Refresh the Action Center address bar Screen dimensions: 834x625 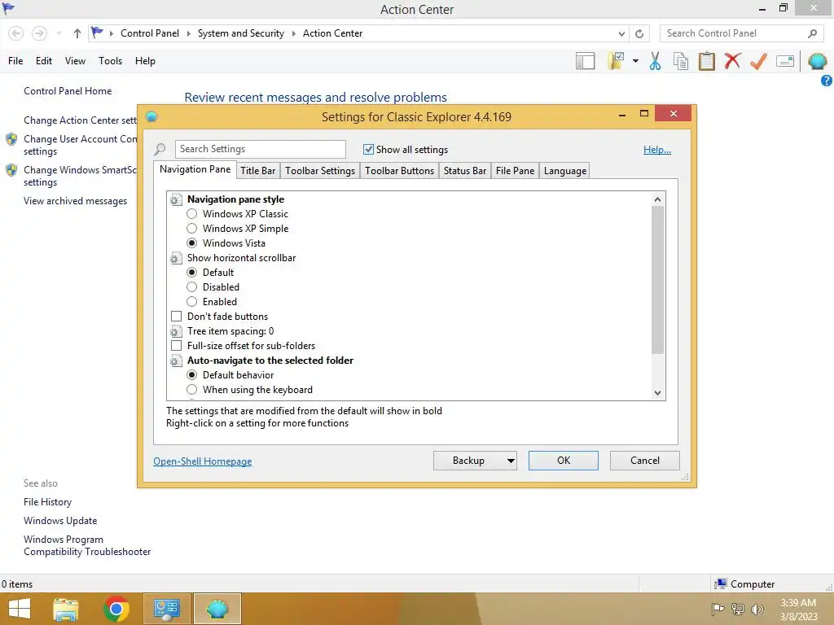point(639,33)
